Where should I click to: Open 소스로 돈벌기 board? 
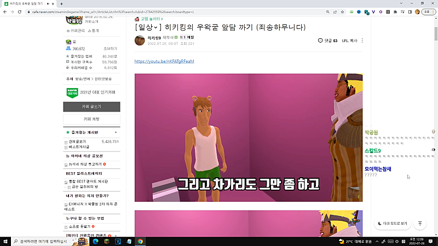click(79, 227)
